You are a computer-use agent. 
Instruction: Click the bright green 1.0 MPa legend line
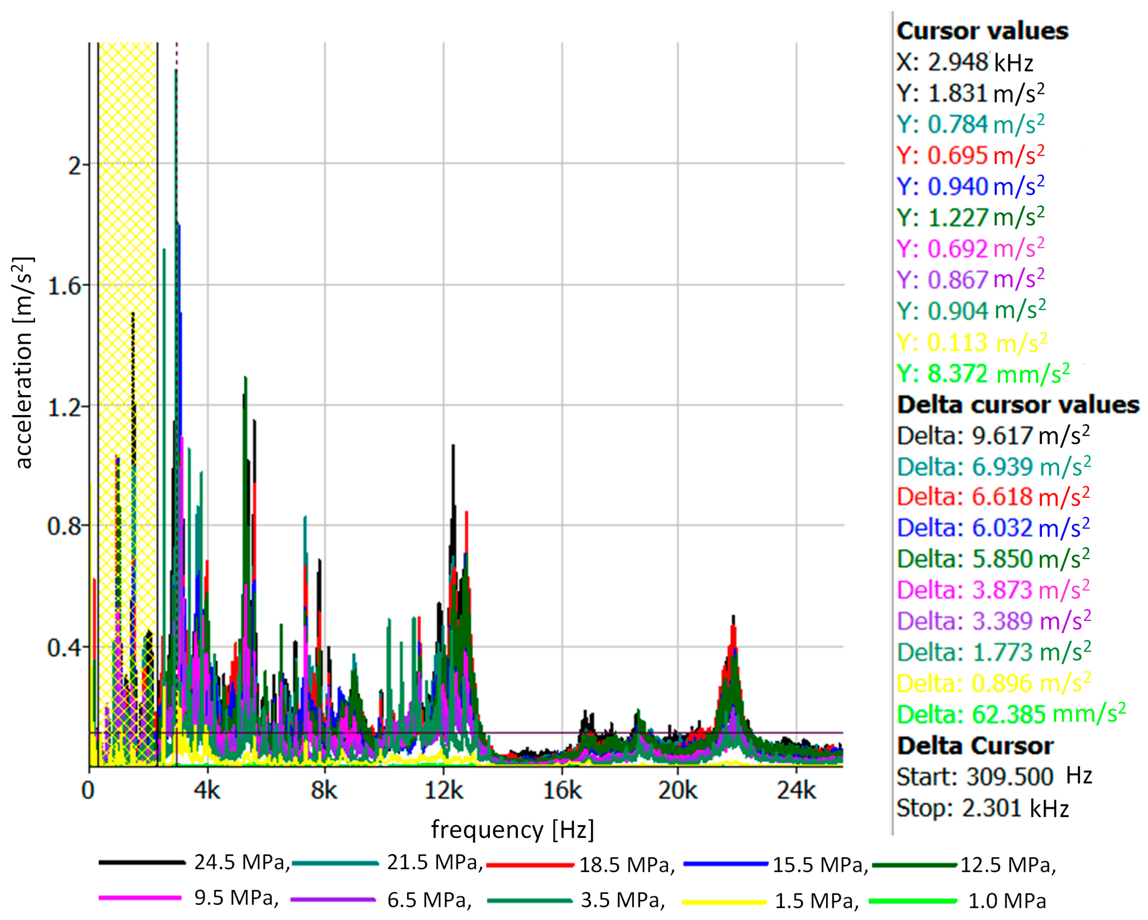coord(913,901)
